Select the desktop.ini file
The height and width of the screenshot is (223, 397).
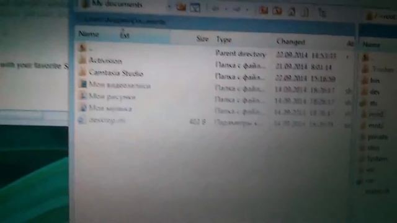[107, 120]
